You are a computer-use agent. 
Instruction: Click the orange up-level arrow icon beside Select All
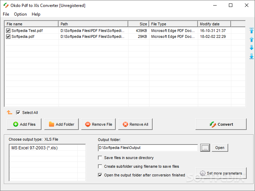9,112
